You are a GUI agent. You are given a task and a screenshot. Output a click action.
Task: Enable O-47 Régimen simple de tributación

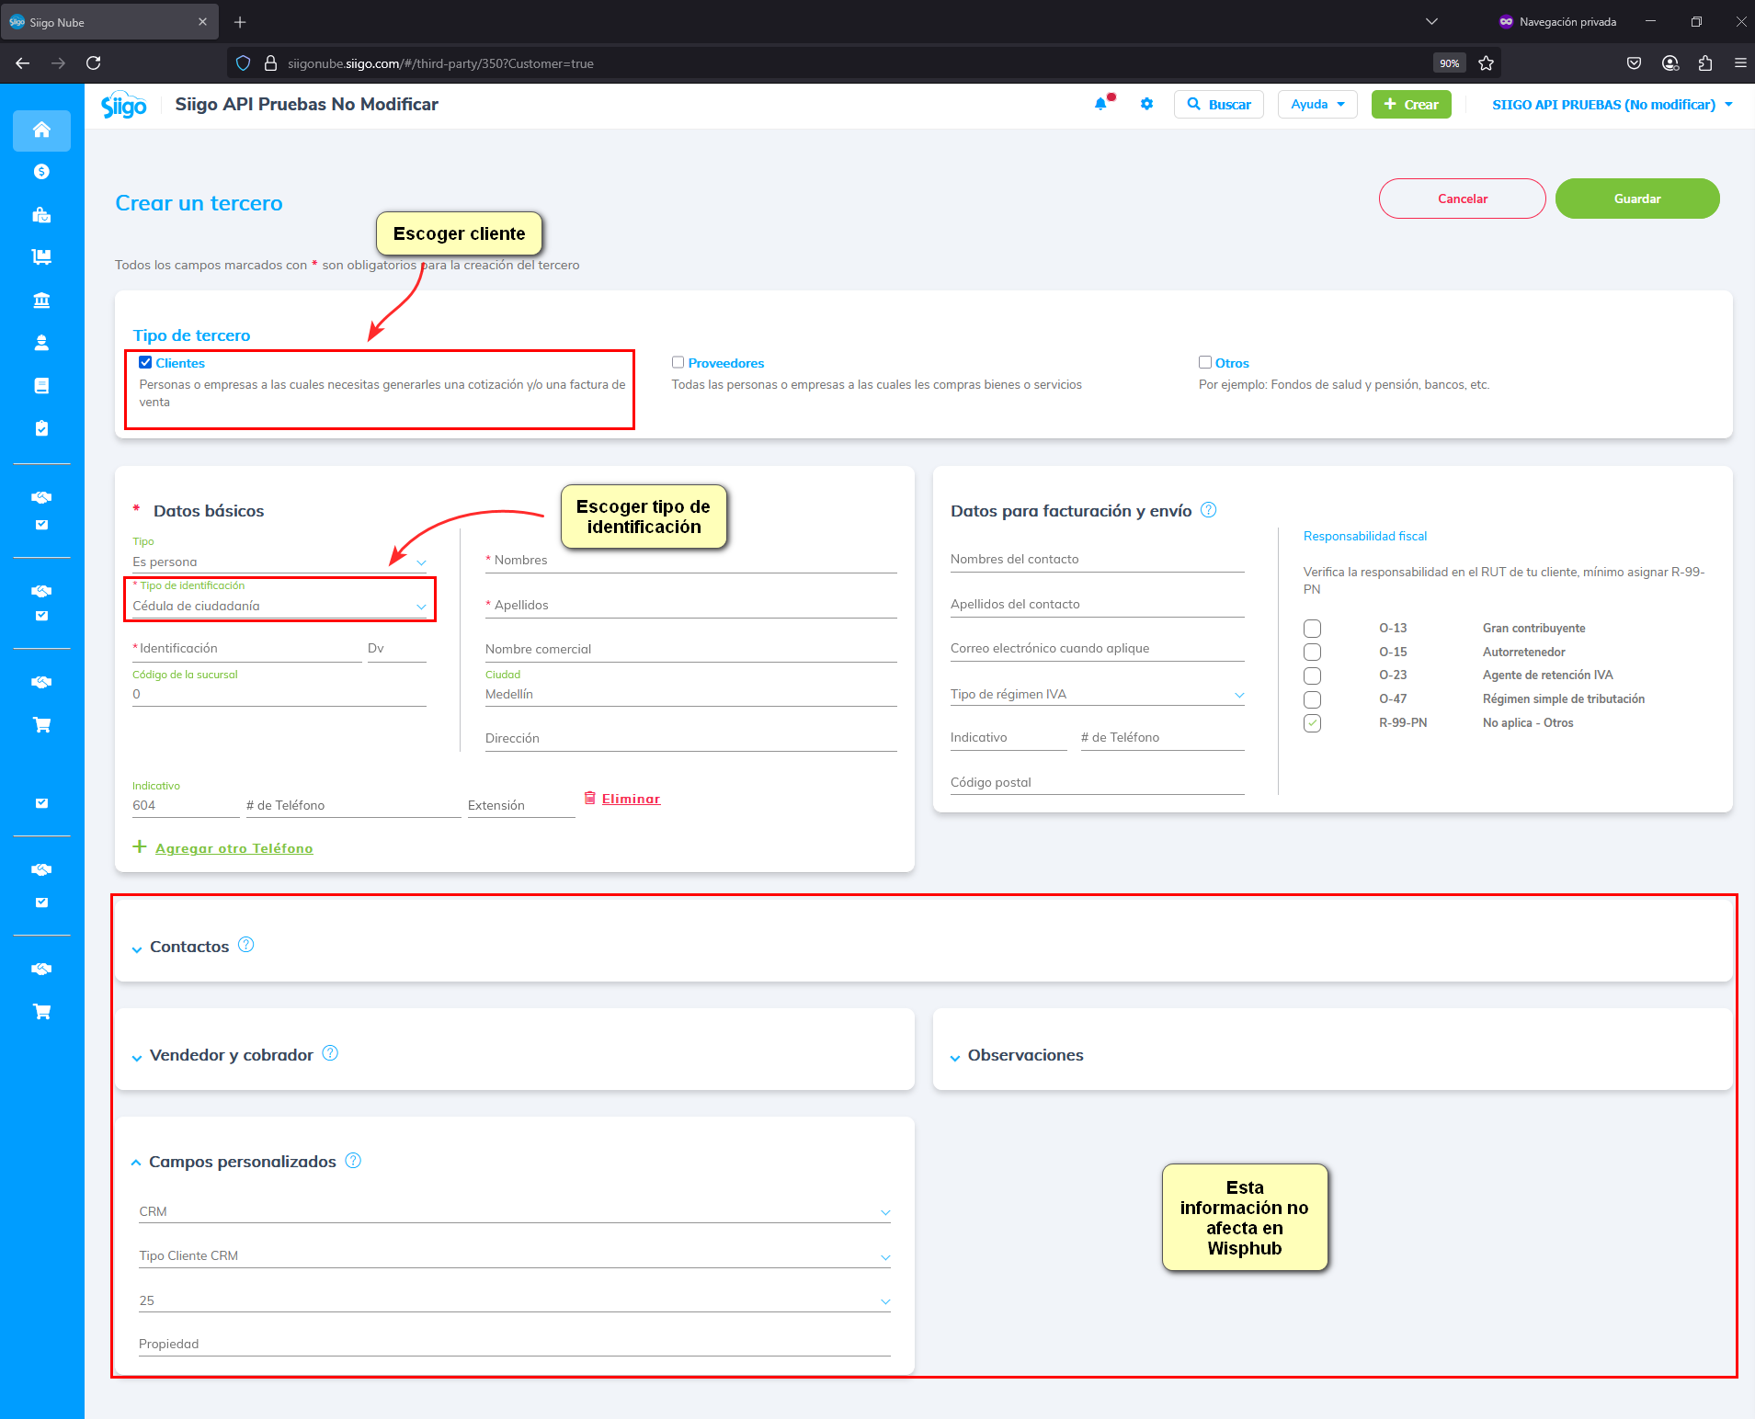coord(1312,699)
